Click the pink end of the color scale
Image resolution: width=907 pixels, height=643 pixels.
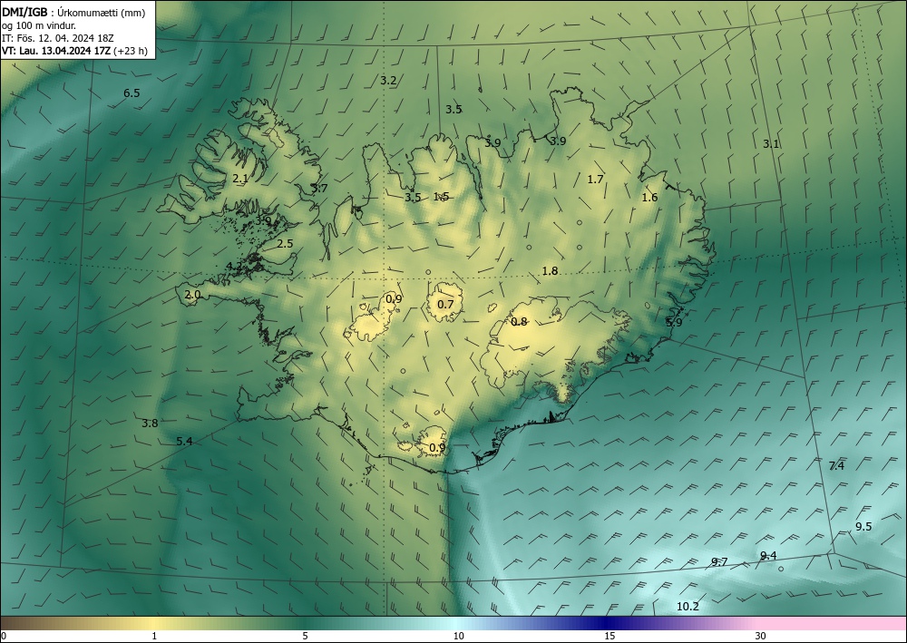pos(833,623)
